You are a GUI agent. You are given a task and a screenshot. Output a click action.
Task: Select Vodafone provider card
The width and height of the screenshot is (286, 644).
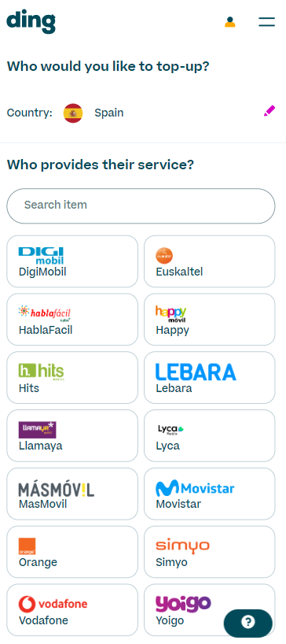click(x=72, y=610)
